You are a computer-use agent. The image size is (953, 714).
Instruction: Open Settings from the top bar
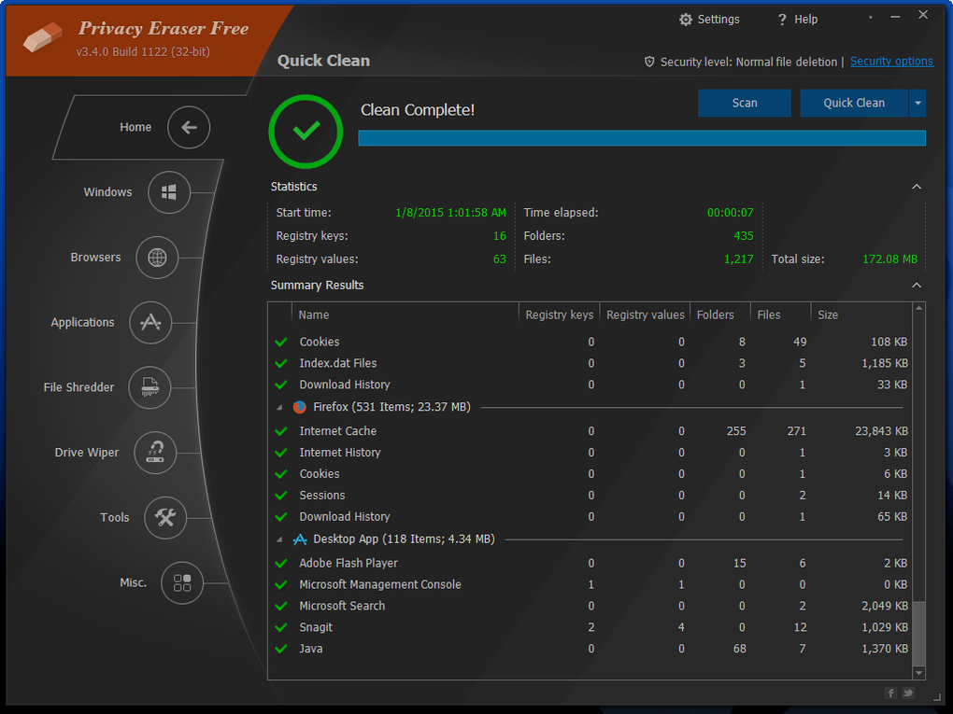coord(709,20)
